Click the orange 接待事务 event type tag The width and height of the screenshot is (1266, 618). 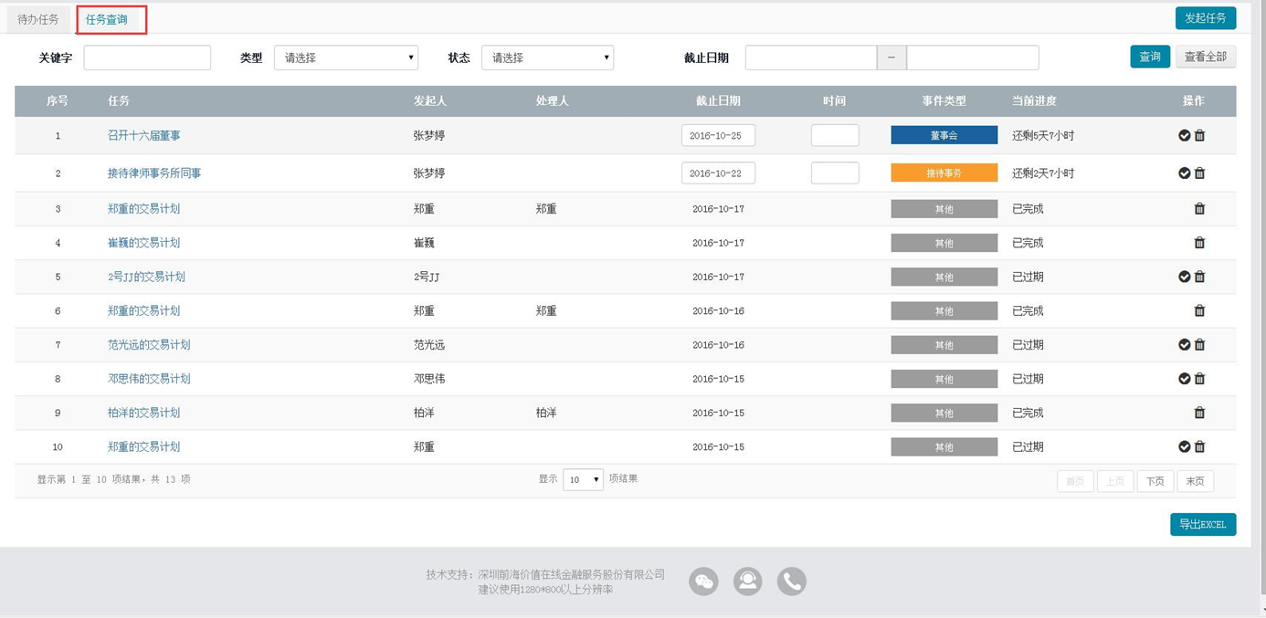coord(944,173)
